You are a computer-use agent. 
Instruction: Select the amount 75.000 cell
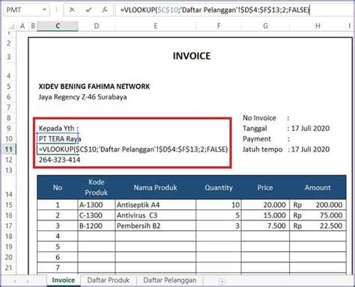click(318, 215)
